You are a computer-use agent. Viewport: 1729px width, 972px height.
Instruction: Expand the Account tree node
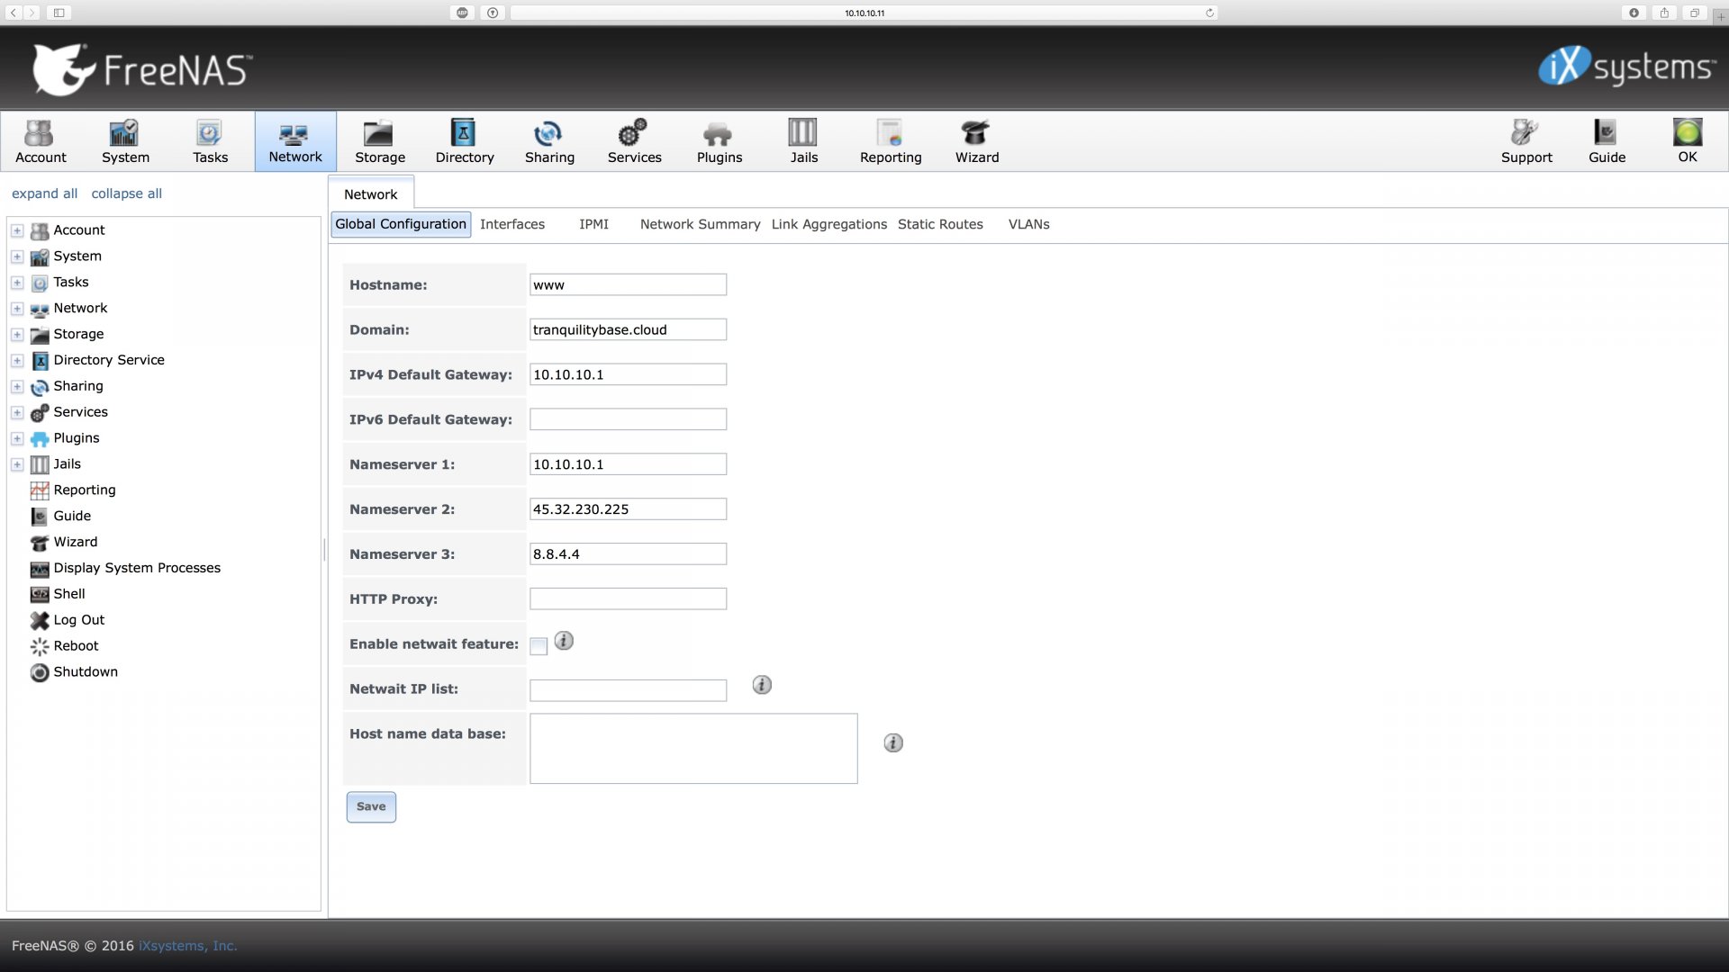coord(17,230)
